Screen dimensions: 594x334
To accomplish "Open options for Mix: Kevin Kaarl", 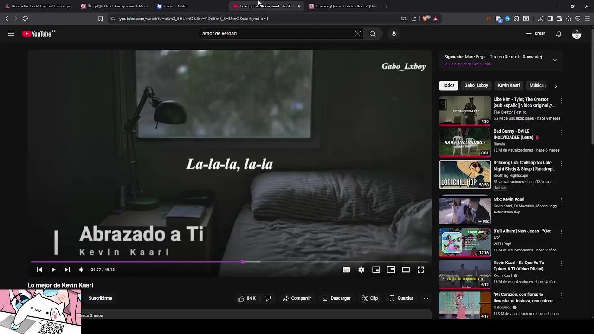I will 561,200.
